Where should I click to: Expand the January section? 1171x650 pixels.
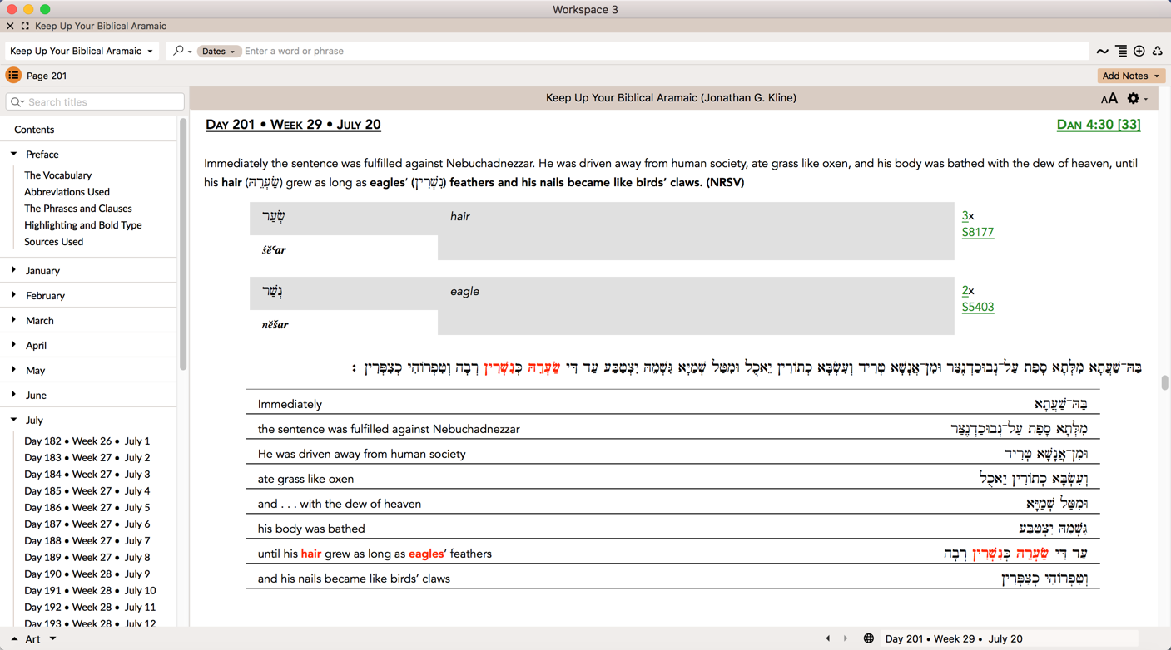coord(14,270)
